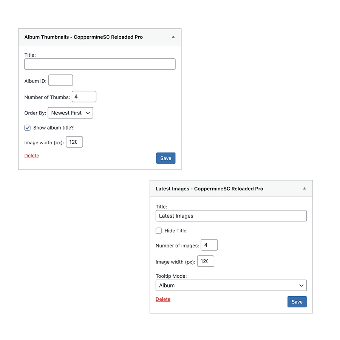Toggle the Show album title checkbox
Image resolution: width=340 pixels, height=340 pixels.
pos(28,128)
